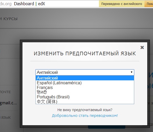Viewport: 153px width, 132px height.
Task: Click the dialog heading Изменить предпочитаемый язык
Action: [85, 53]
